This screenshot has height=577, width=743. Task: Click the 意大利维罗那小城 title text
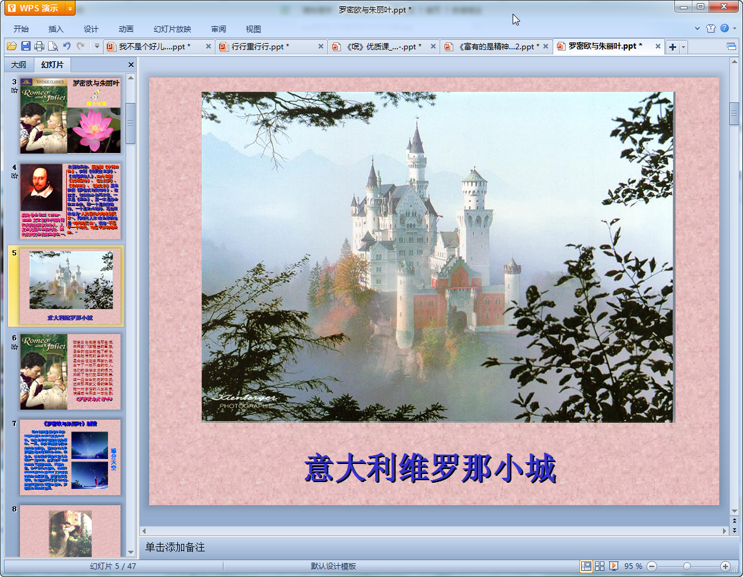pos(430,468)
